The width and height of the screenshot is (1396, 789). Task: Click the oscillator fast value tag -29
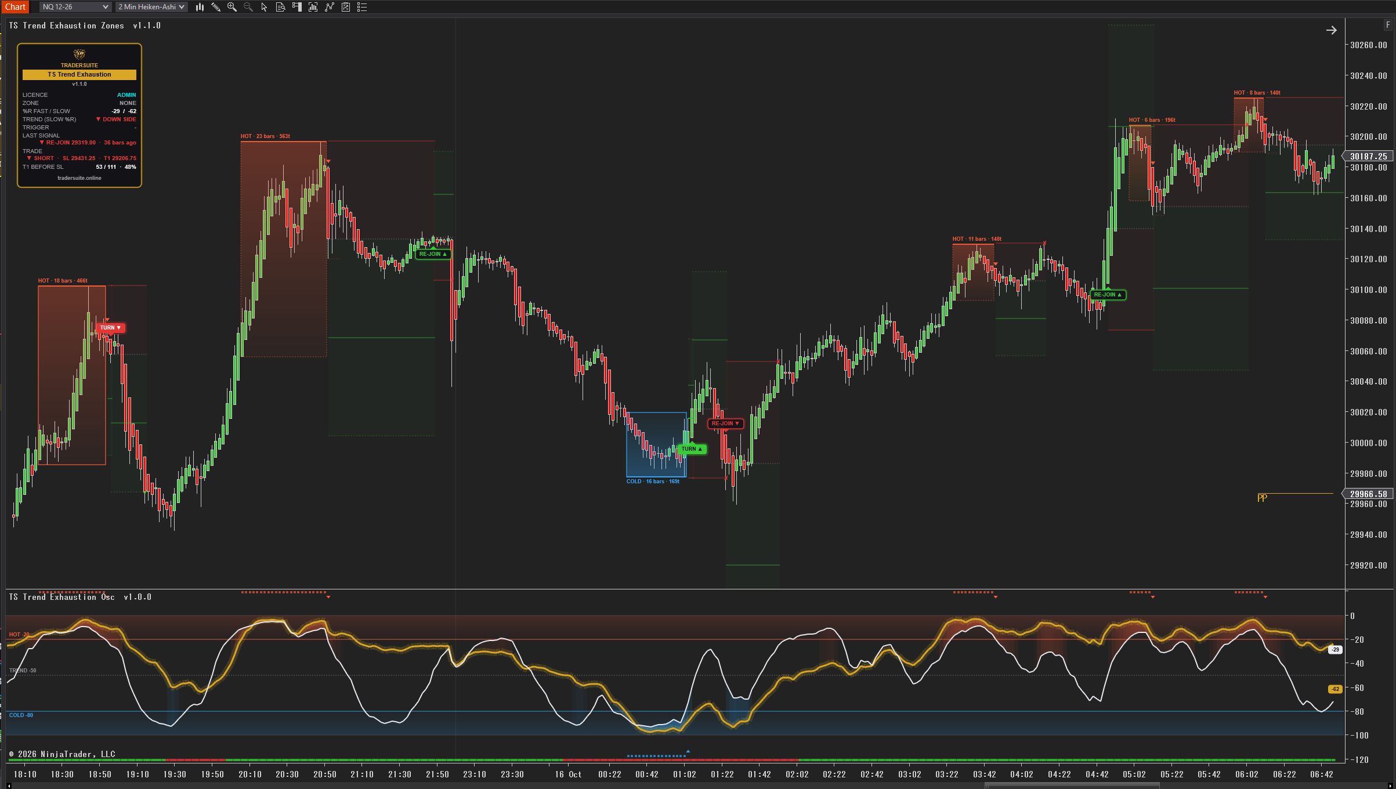(1335, 650)
